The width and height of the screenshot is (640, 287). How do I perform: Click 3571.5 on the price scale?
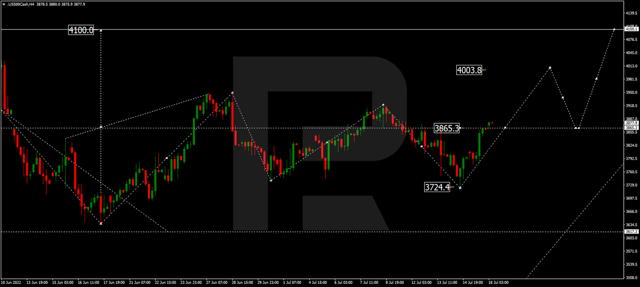(631, 251)
